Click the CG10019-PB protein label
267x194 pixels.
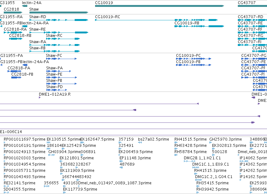click(188, 62)
